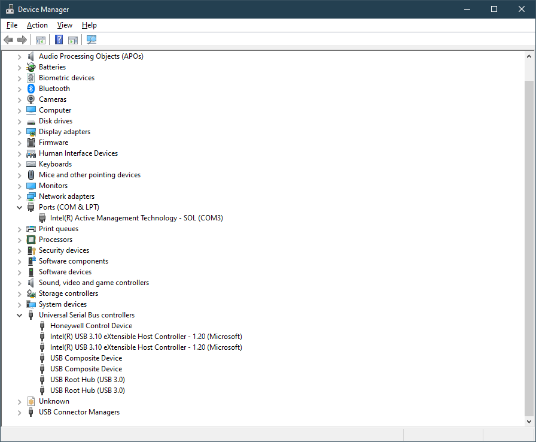The width and height of the screenshot is (536, 442).
Task: Minimize the Device Manager window
Action: coord(467,9)
